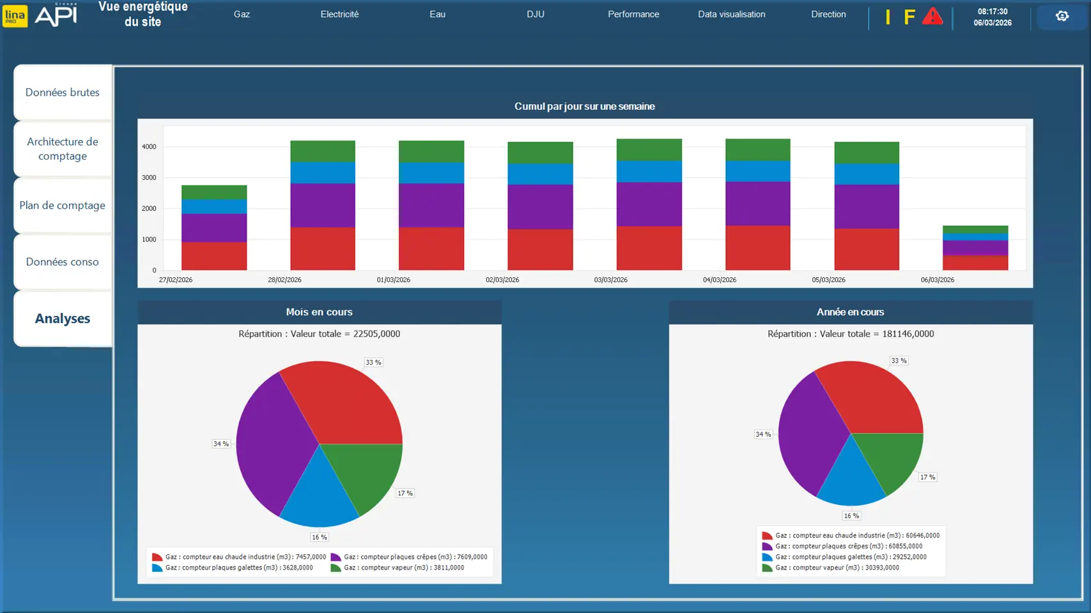Click green vapeur legend swatch in Année en cours
This screenshot has height=613, width=1091.
tap(767, 568)
